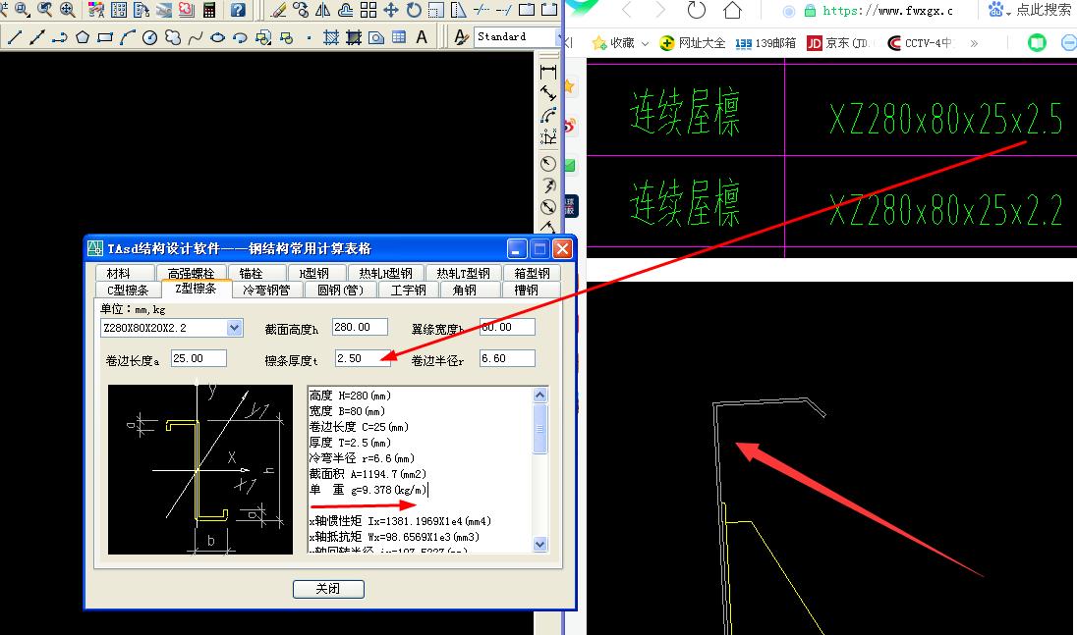
Task: Select the Move tool
Action: 391,10
